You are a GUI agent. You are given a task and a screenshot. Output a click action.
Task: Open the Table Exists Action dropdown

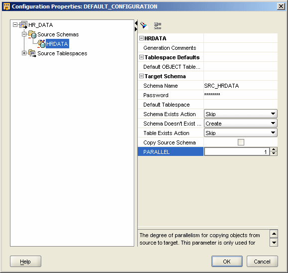[x=241, y=133]
